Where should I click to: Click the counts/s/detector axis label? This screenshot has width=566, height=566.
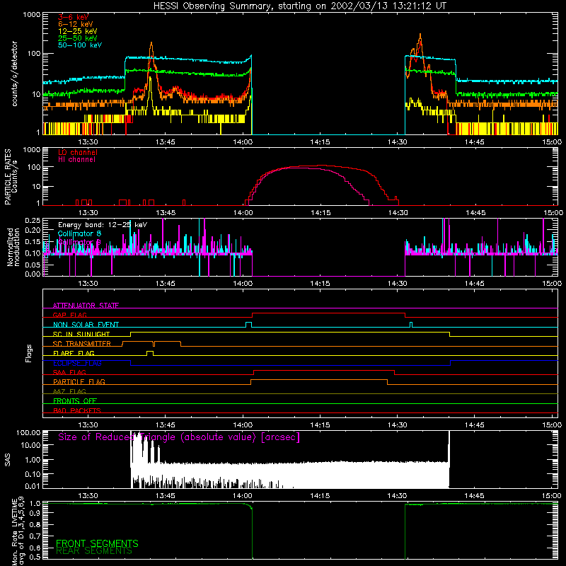[x=15, y=74]
